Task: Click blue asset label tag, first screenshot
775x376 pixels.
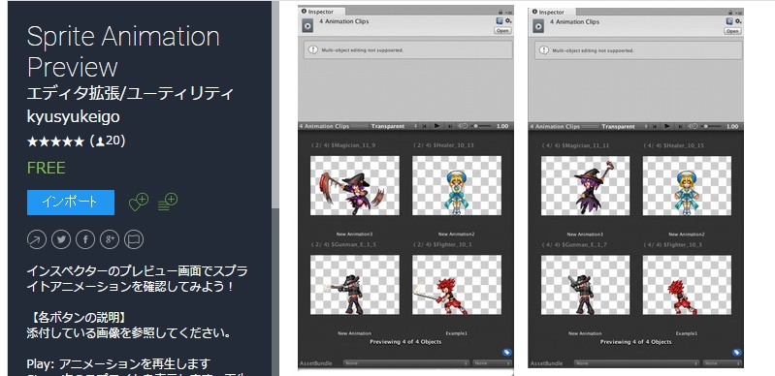Action: [x=506, y=353]
